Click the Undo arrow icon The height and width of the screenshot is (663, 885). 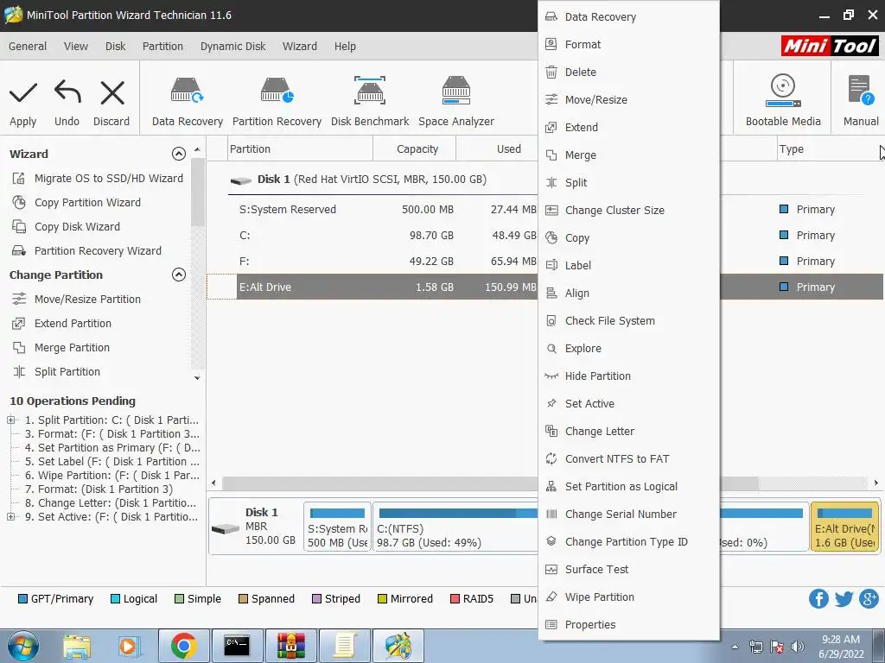67,92
